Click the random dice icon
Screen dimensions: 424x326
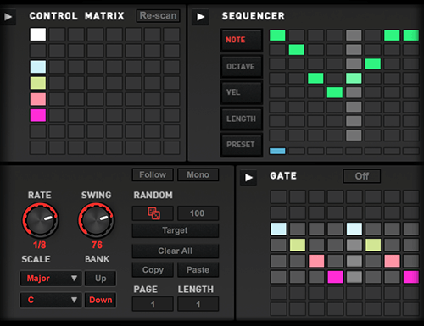[x=153, y=213]
